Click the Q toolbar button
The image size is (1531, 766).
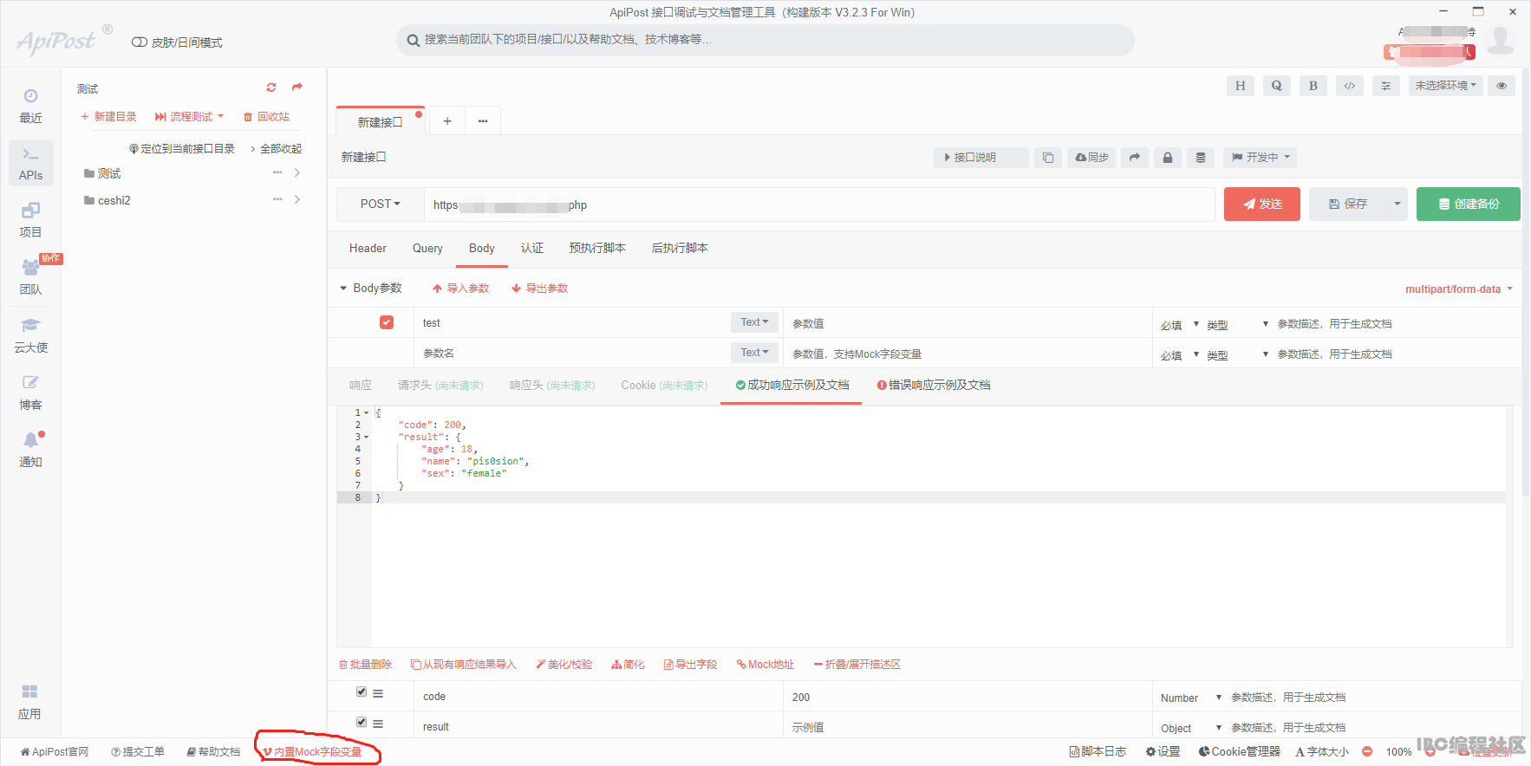[1277, 86]
